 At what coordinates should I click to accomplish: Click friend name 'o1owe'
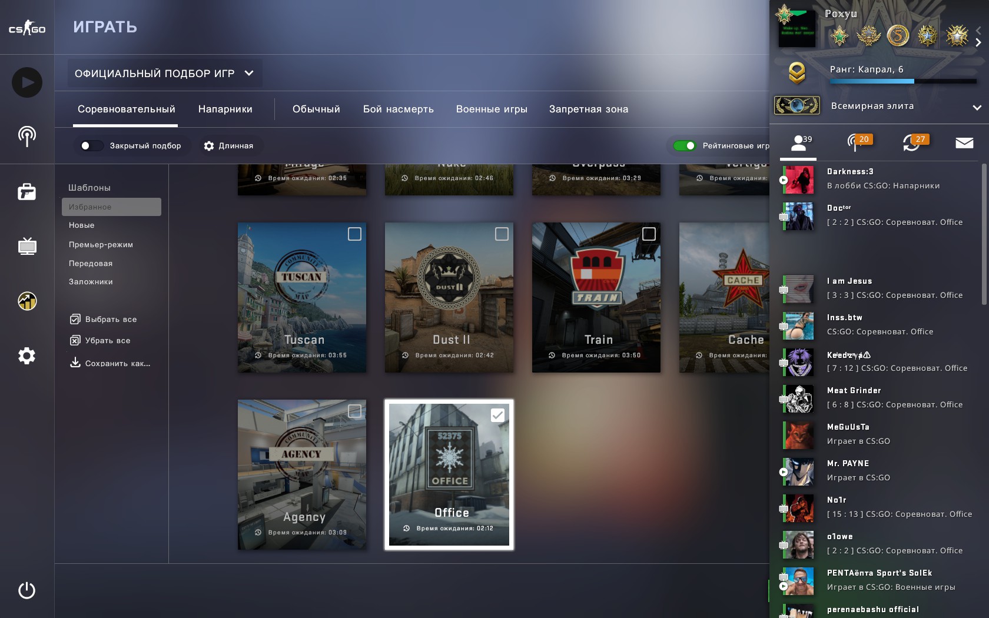(840, 537)
